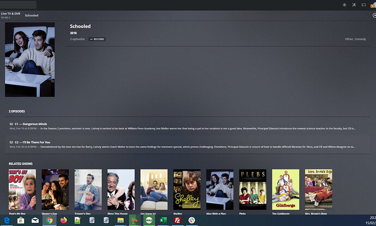This screenshot has height=226, width=376.
Task: Open the fruit cocktail app icon in taskbar
Action: click(x=135, y=220)
